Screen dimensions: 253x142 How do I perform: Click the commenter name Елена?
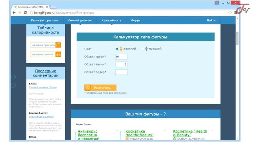point(33,84)
